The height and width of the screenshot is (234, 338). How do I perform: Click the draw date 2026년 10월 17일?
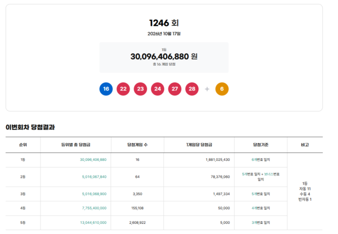[164, 34]
